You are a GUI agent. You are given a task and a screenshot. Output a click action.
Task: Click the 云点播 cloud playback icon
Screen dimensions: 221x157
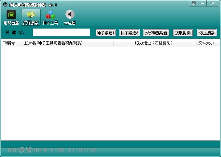click(70, 15)
